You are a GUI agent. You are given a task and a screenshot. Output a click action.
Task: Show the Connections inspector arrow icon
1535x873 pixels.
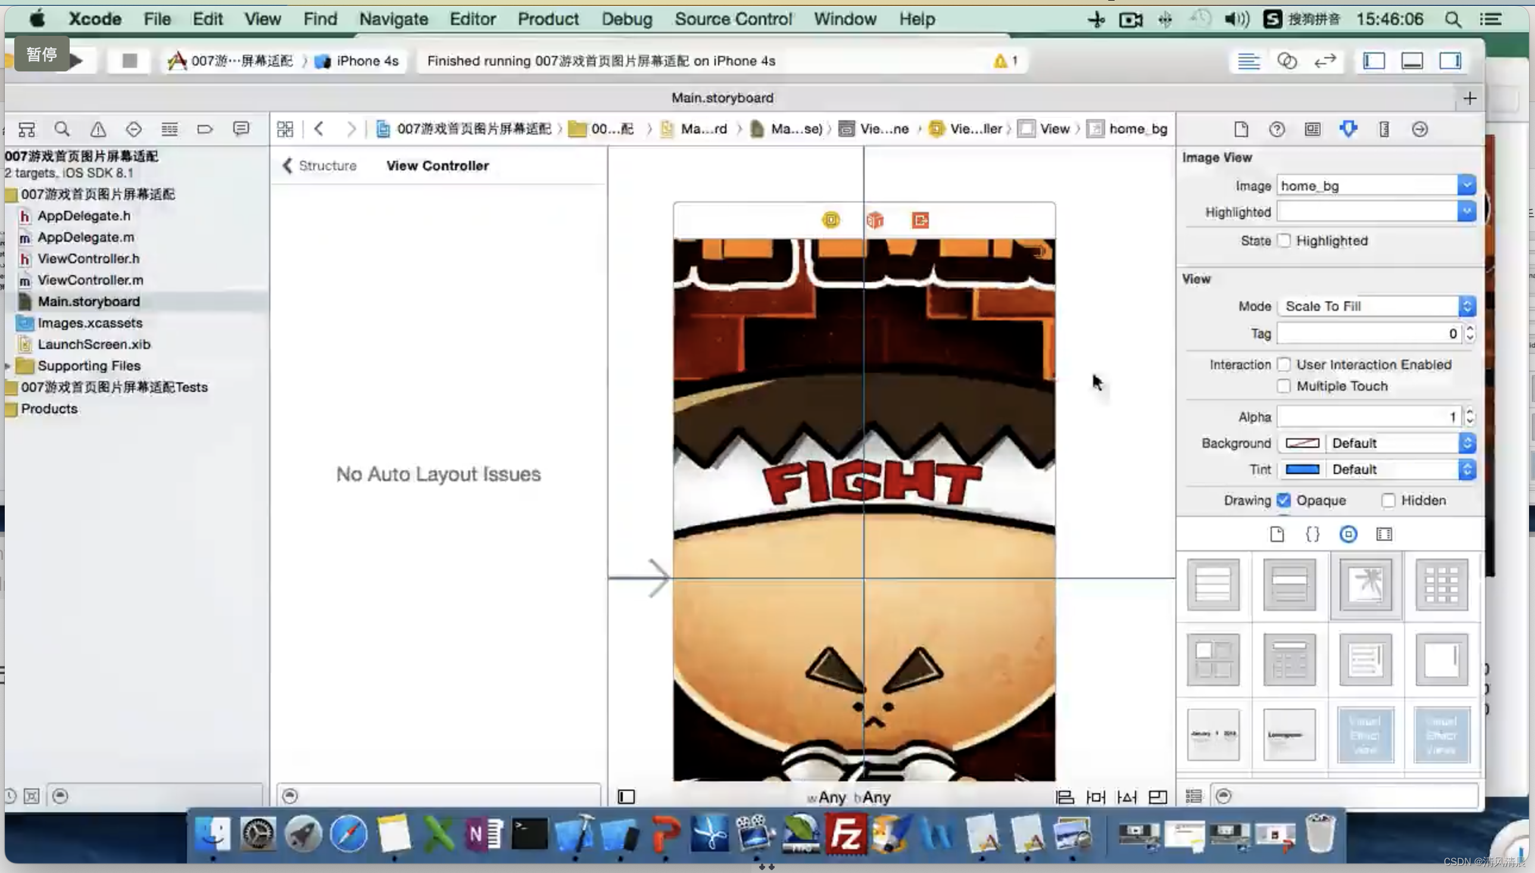coord(1420,129)
